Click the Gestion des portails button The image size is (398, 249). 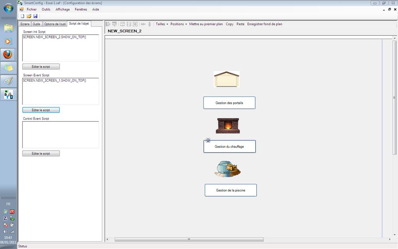click(229, 103)
